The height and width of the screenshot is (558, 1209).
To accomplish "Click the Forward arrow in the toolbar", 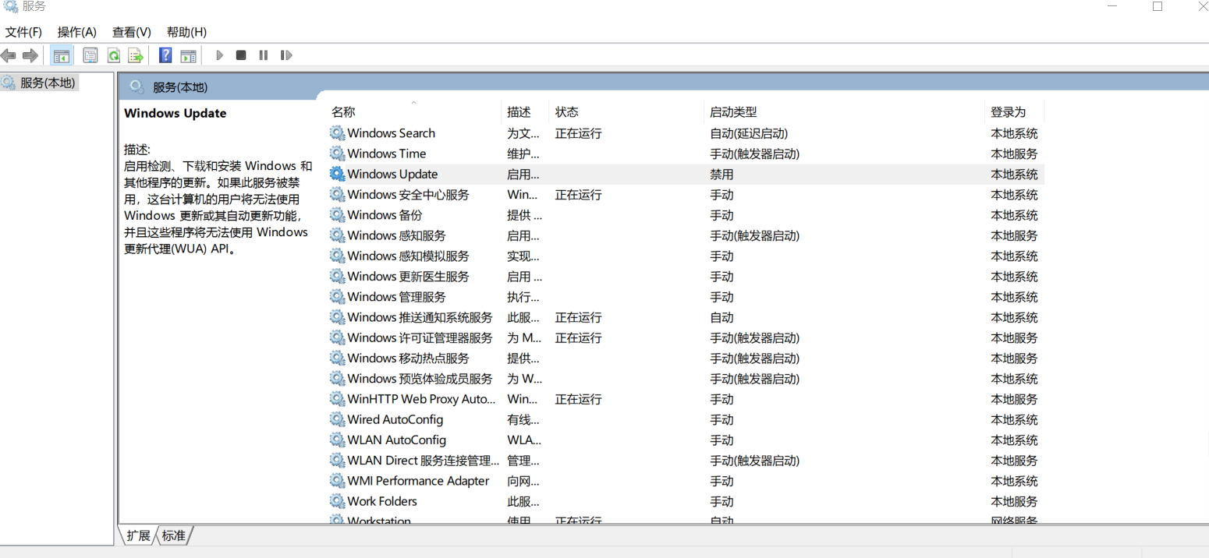I will click(x=30, y=55).
